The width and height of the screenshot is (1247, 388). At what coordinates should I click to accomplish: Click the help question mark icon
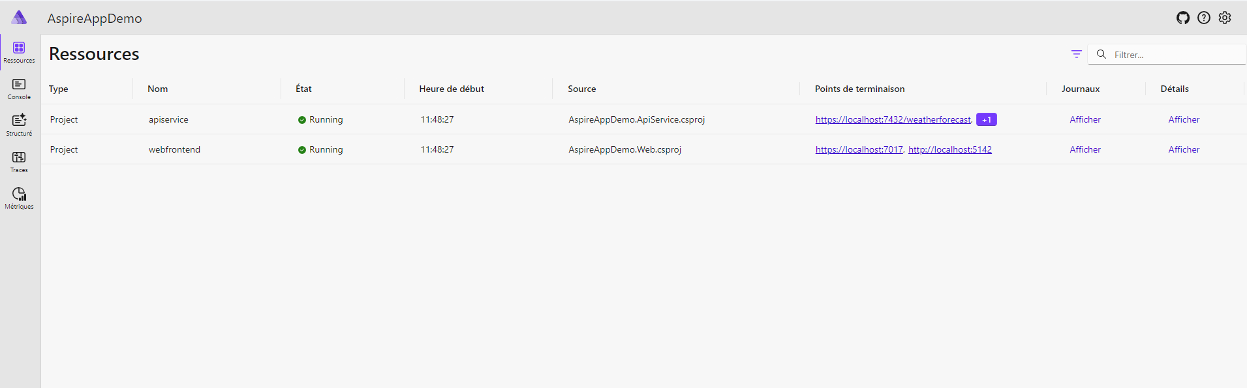[1203, 18]
